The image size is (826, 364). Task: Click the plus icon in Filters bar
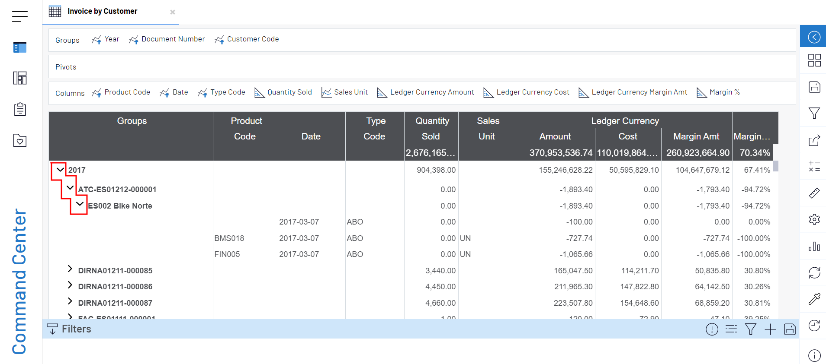770,329
